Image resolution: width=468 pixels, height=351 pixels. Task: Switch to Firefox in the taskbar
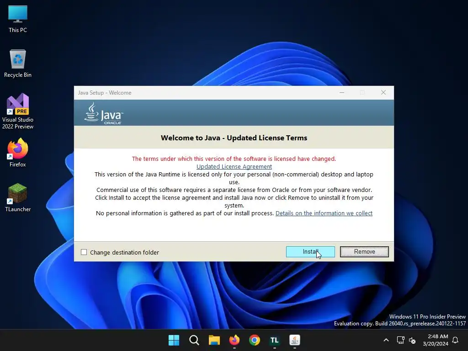(234, 340)
